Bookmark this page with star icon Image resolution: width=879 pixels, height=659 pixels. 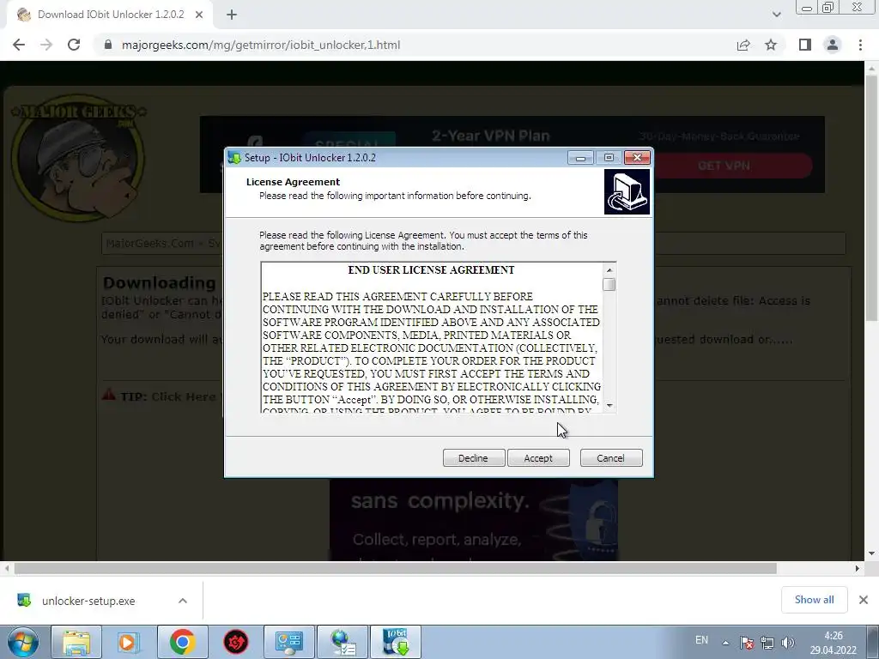coord(771,45)
